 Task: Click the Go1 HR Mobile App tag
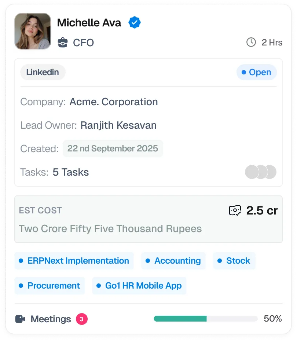point(139,286)
